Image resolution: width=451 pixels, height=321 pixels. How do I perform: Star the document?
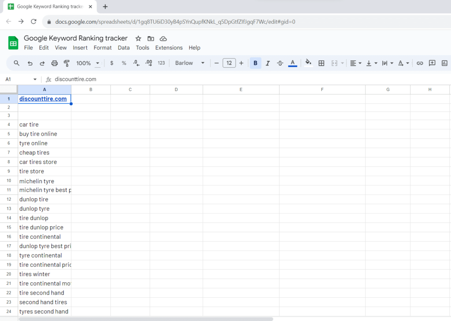pos(138,39)
